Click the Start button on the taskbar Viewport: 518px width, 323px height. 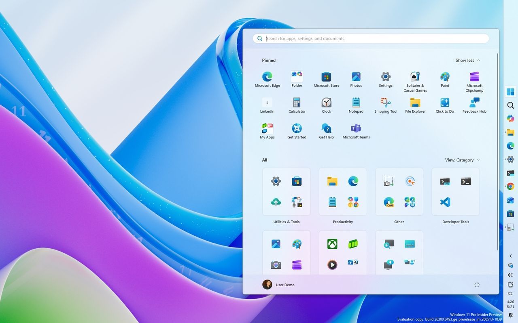click(x=510, y=92)
